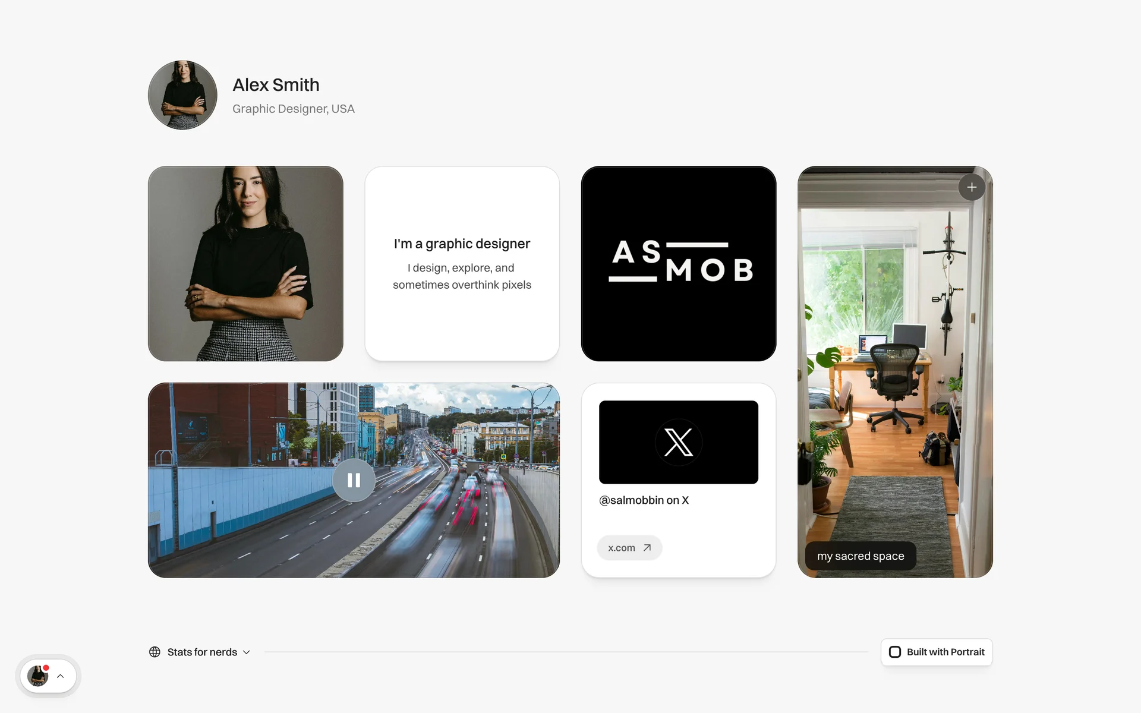Expand the bottom-left account widget chevron
Screen dimensions: 1141x713
click(x=61, y=676)
